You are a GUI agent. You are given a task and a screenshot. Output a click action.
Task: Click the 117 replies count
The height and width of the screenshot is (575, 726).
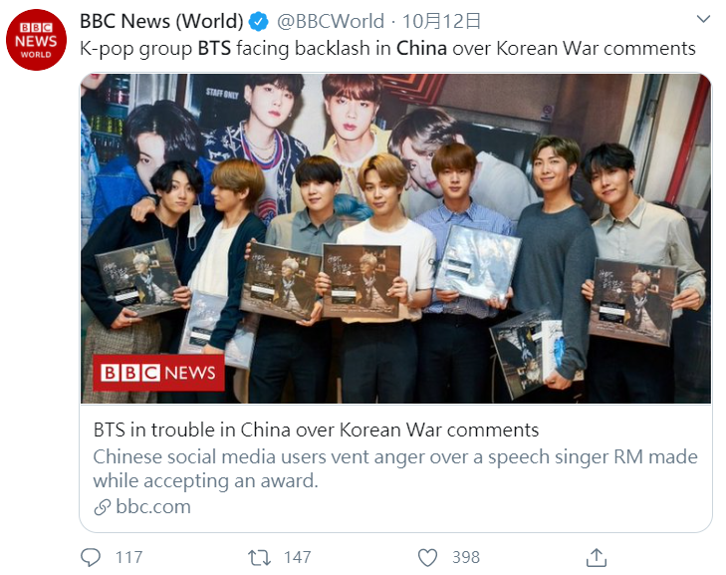point(128,557)
